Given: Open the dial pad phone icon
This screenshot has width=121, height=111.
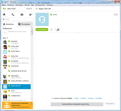Looking at the screenshot, I should coord(13,15).
